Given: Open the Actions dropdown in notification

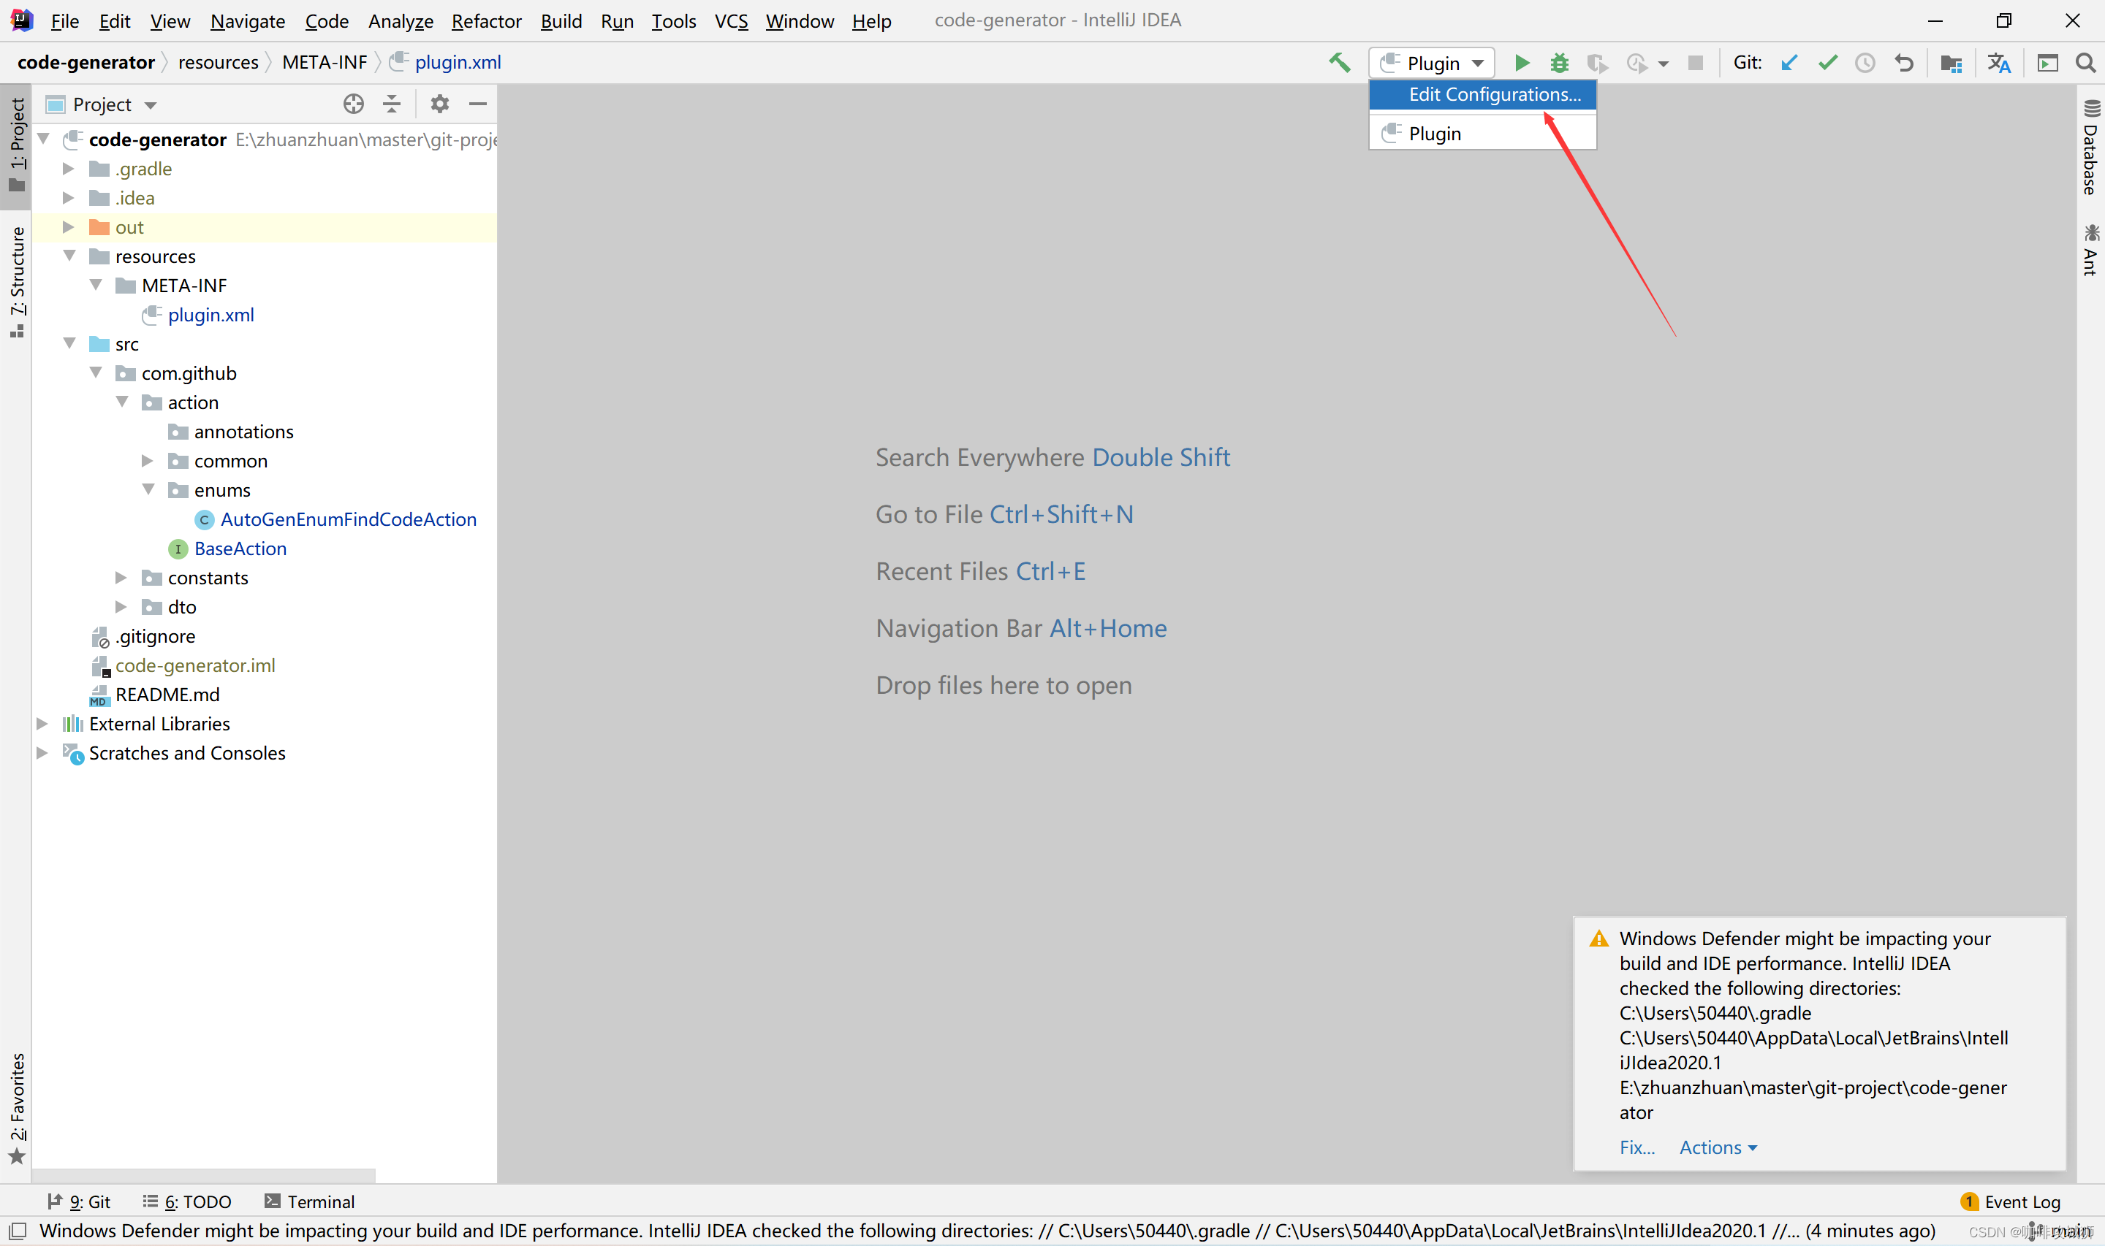Looking at the screenshot, I should [1717, 1147].
